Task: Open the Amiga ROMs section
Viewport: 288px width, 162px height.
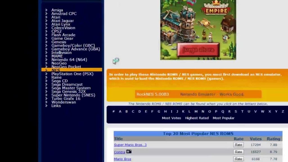Action: [x=57, y=10]
